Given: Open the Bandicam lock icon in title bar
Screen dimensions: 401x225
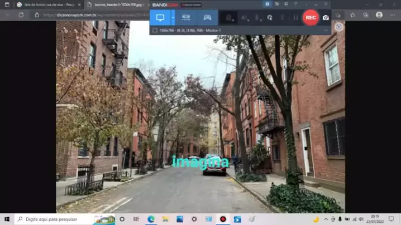Looking at the screenshot, I should pos(268,4).
